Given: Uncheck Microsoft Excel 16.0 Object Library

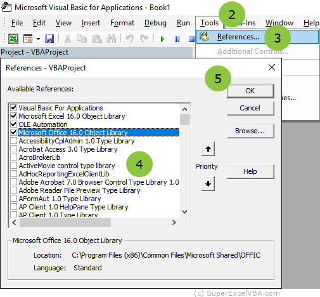Looking at the screenshot, I should click(x=13, y=116).
